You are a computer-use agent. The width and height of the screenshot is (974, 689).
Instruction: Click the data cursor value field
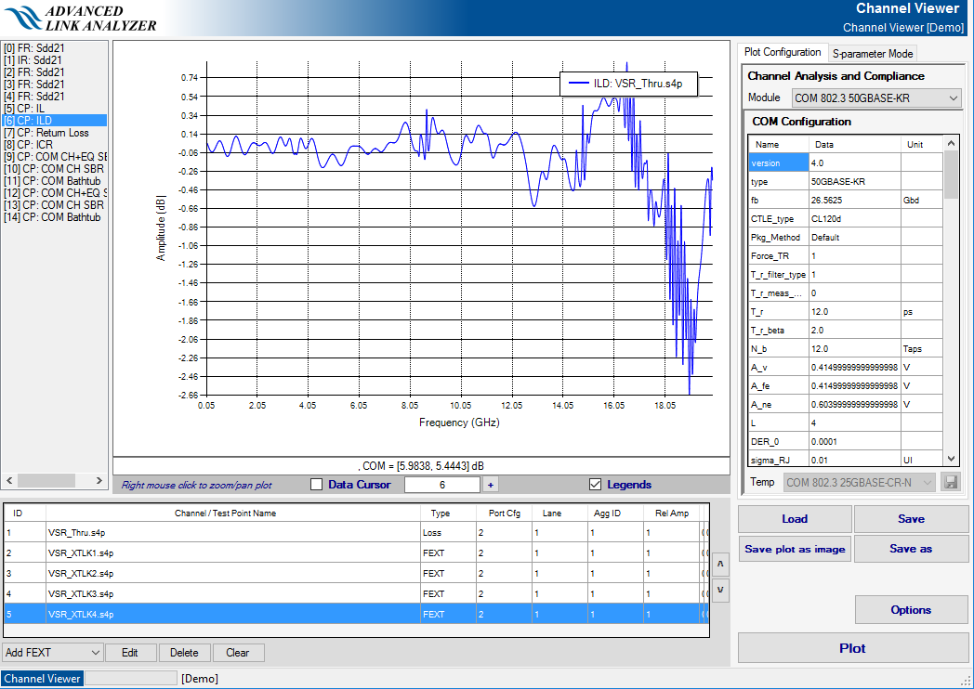click(x=442, y=484)
